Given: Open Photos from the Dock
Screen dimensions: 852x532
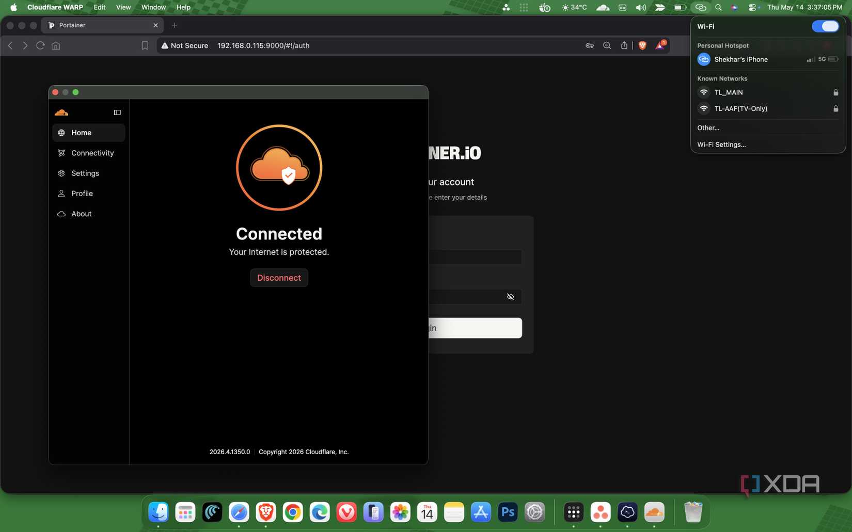Looking at the screenshot, I should pyautogui.click(x=400, y=512).
